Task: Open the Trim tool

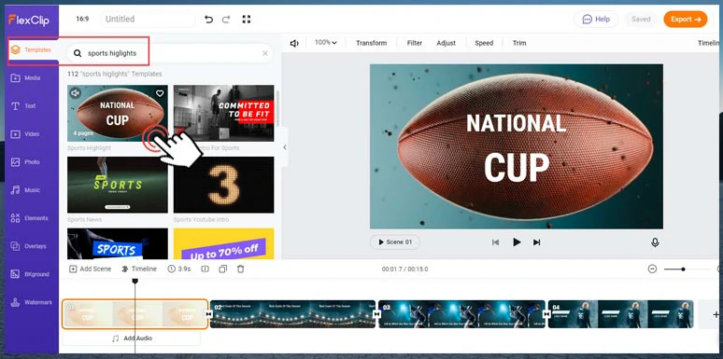Action: pyautogui.click(x=519, y=43)
